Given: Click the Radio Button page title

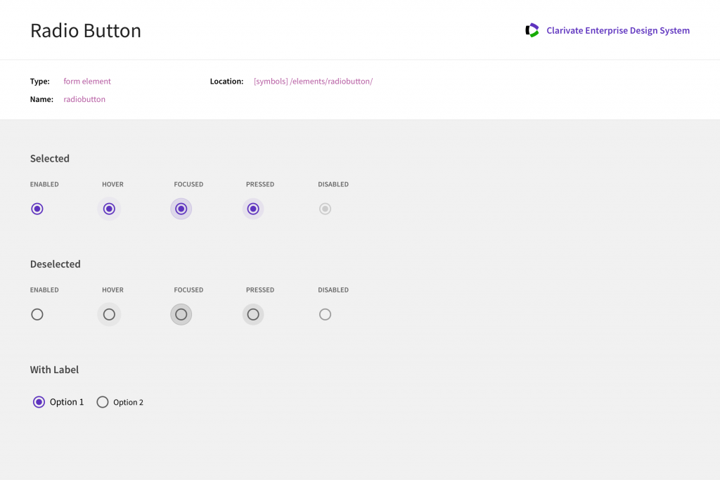Looking at the screenshot, I should coord(85,31).
